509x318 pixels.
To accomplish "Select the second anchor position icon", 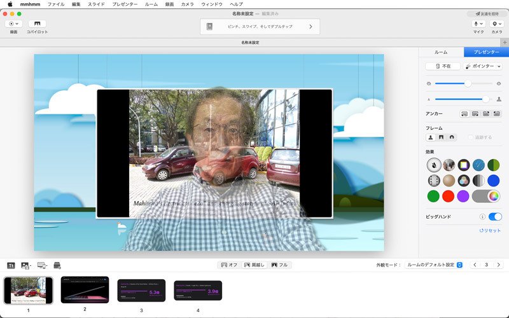I will (475, 114).
